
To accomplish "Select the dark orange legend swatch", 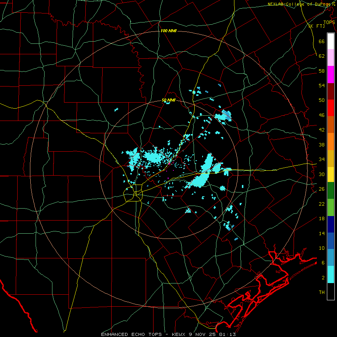I will click(331, 124).
